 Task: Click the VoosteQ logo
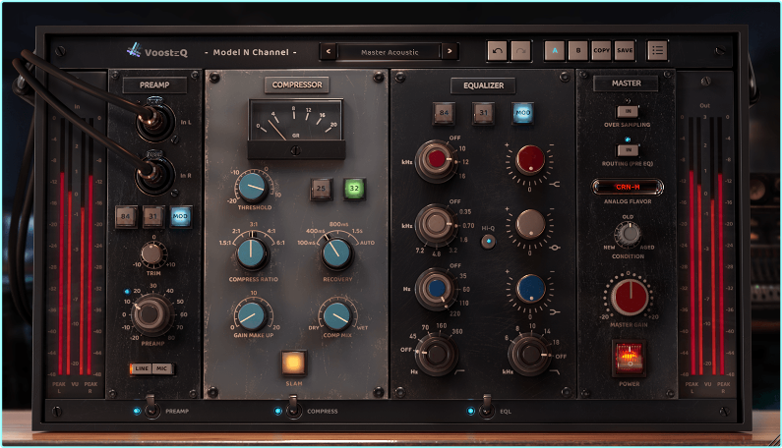coord(157,51)
